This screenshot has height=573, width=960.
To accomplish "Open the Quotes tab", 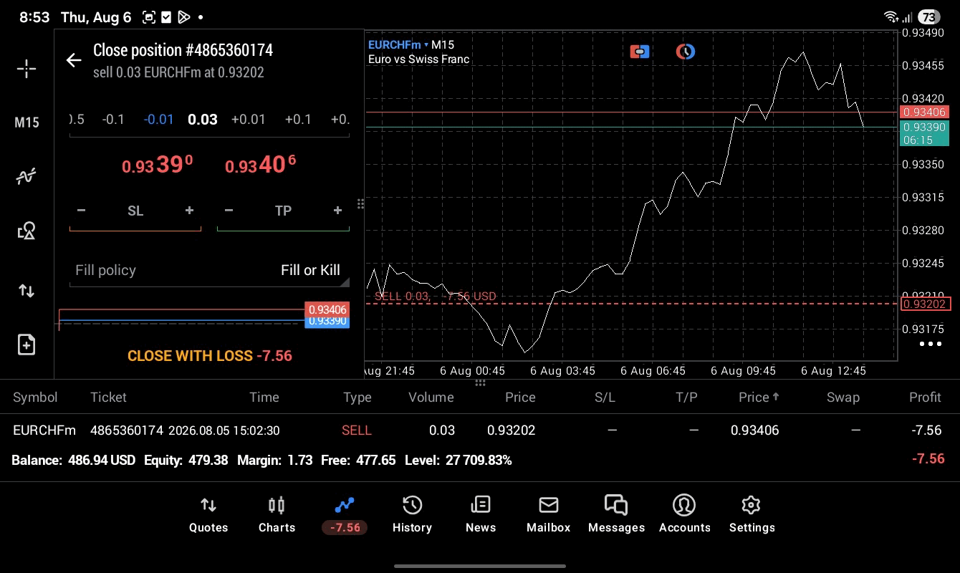I will (x=208, y=514).
